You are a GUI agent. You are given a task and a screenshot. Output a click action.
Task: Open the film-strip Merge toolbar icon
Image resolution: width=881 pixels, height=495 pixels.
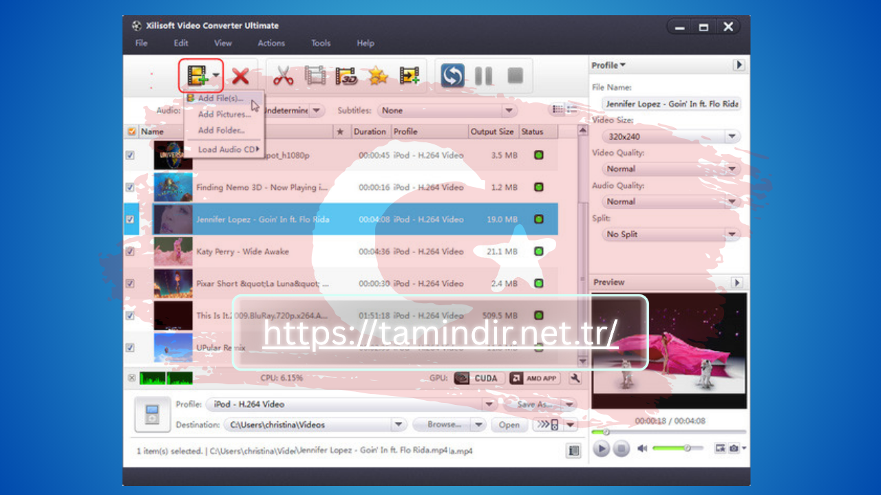click(x=315, y=76)
